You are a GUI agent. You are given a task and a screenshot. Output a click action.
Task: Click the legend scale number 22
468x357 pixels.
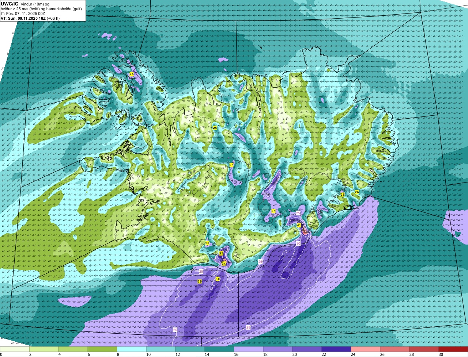(x=324, y=354)
